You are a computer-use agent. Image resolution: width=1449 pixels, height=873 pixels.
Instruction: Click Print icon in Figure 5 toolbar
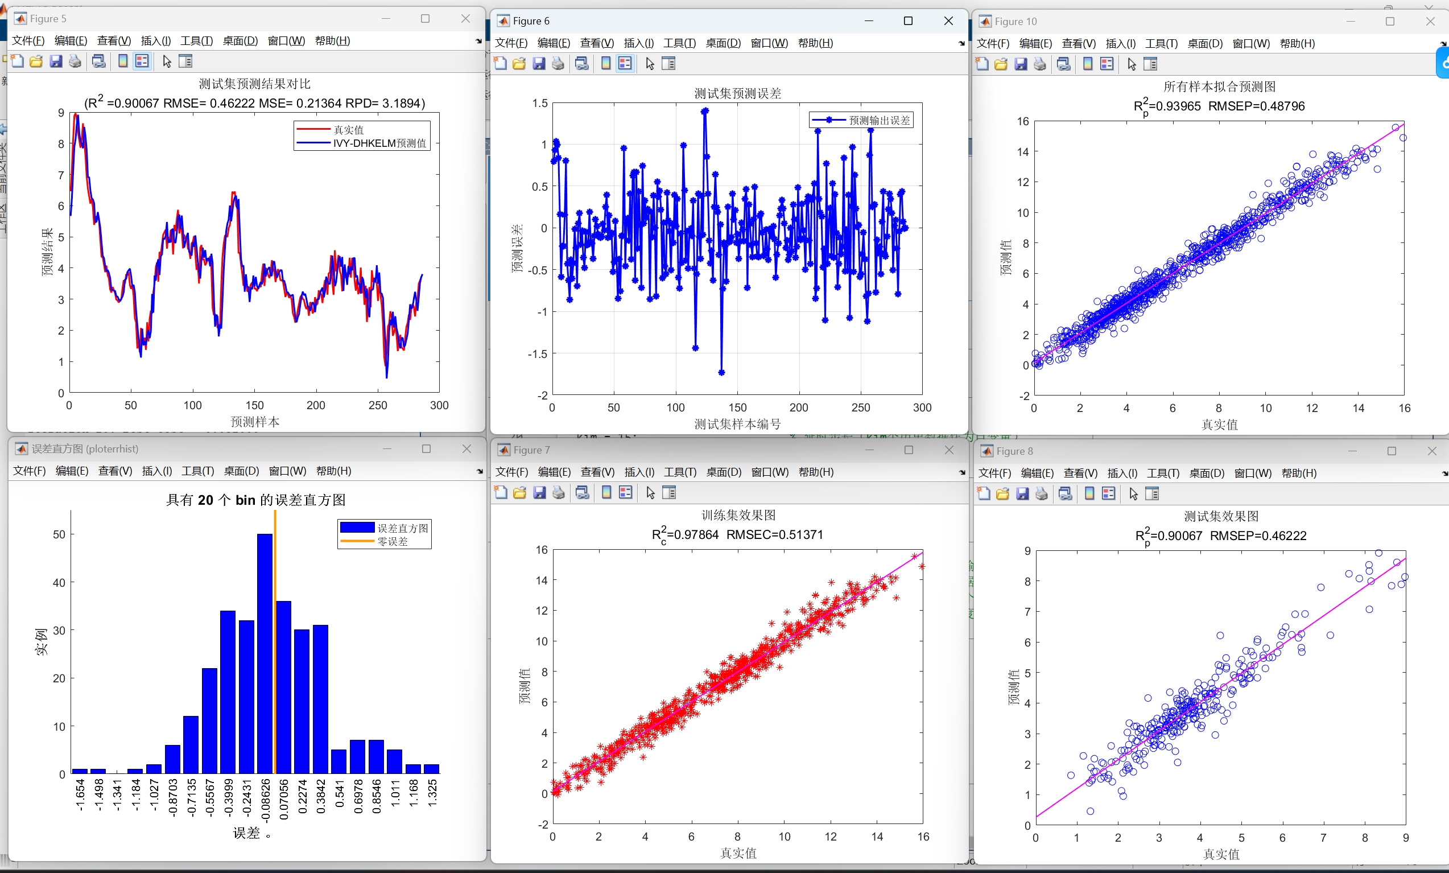click(75, 61)
